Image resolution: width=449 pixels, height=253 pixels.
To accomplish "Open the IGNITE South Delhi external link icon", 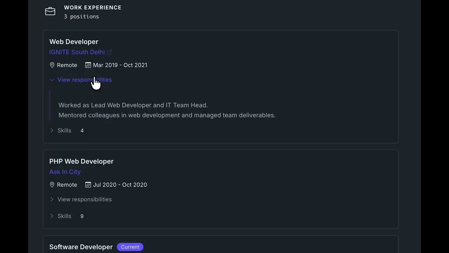I will click(109, 52).
